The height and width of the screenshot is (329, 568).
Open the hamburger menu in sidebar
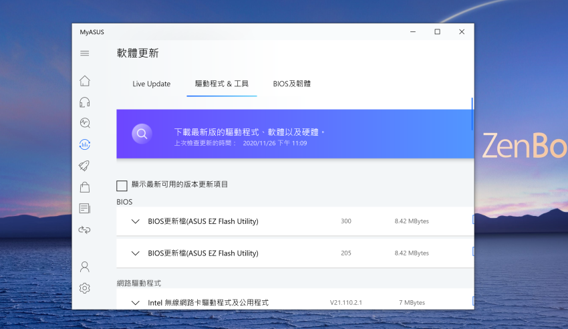pyautogui.click(x=84, y=53)
